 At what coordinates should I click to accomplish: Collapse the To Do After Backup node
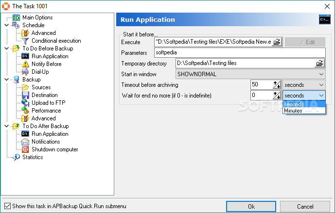click(7, 126)
